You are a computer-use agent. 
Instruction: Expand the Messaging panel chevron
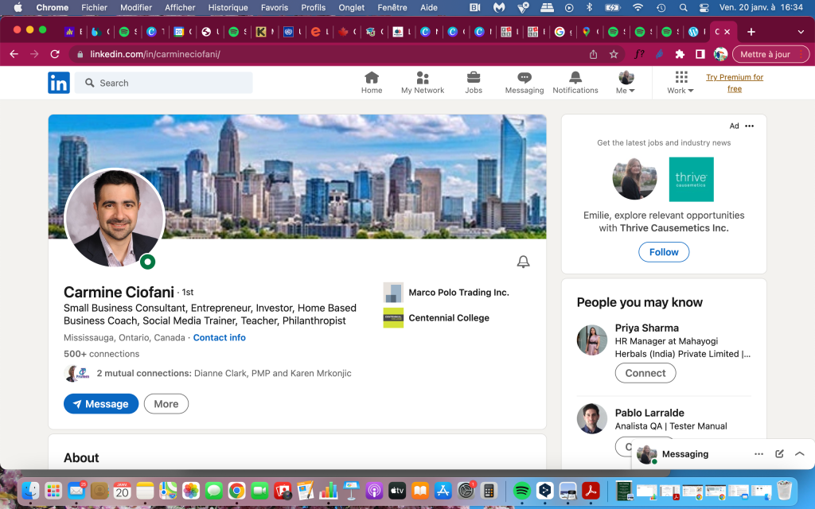(800, 454)
